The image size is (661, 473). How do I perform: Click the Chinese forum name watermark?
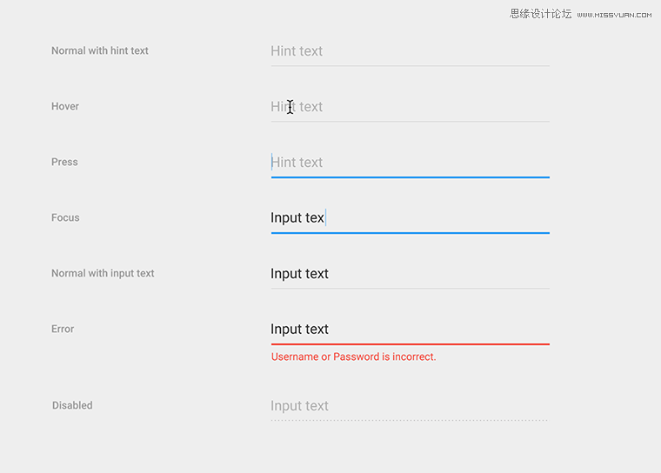pos(540,14)
